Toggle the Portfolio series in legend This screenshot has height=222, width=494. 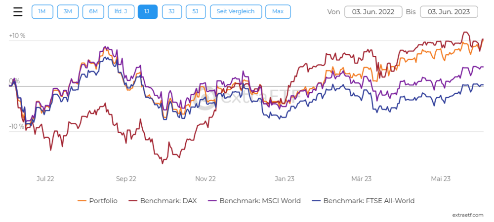[103, 201]
